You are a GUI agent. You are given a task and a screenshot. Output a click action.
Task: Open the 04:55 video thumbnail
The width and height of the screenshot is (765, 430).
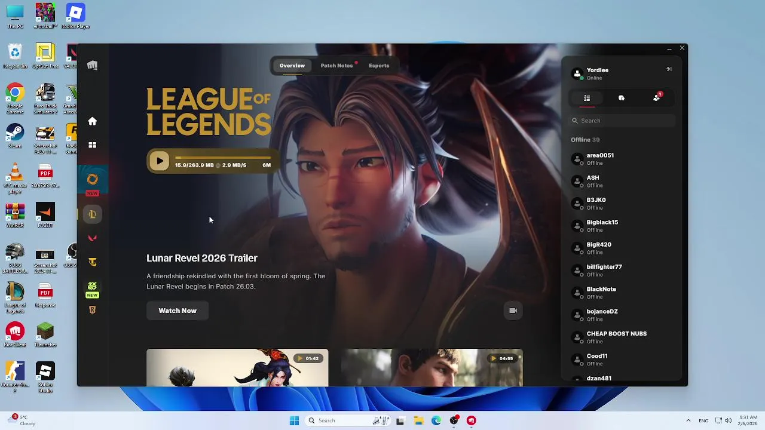coord(432,367)
